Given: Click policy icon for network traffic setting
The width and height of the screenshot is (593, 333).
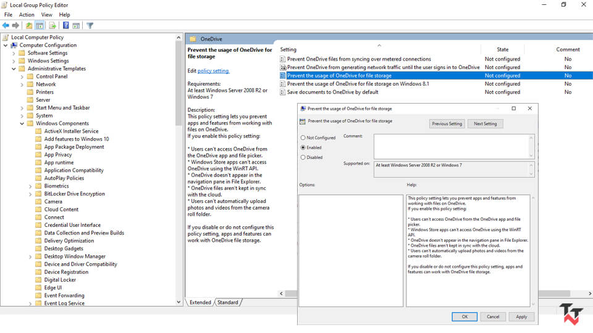Looking at the screenshot, I should click(x=282, y=67).
